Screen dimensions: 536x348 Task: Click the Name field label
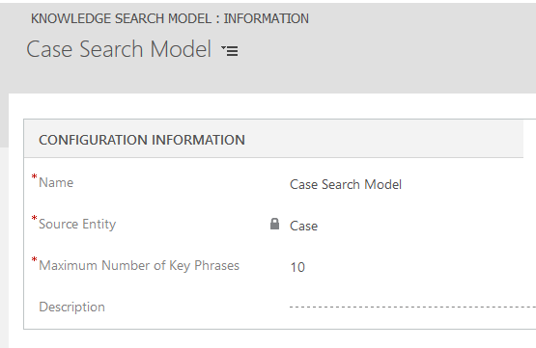(x=56, y=182)
